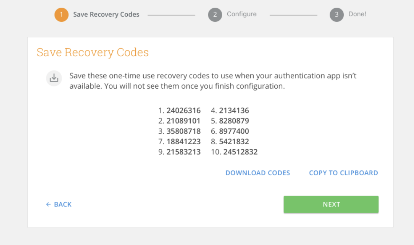
Task: Select the Configure step label
Action: coord(242,14)
